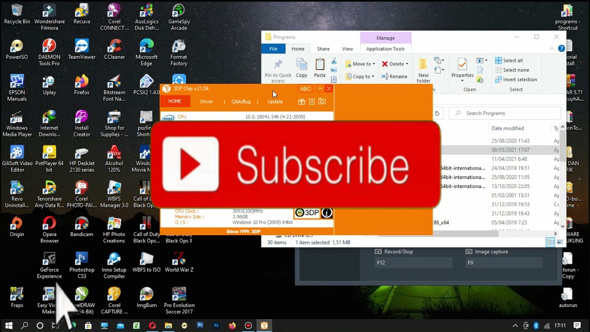Select the CCleaner desktop icon
Image resolution: width=590 pixels, height=332 pixels.
pyautogui.click(x=114, y=50)
